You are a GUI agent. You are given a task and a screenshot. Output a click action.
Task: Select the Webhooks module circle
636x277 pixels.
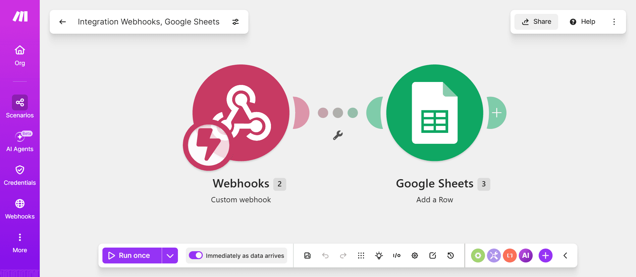coord(241,113)
